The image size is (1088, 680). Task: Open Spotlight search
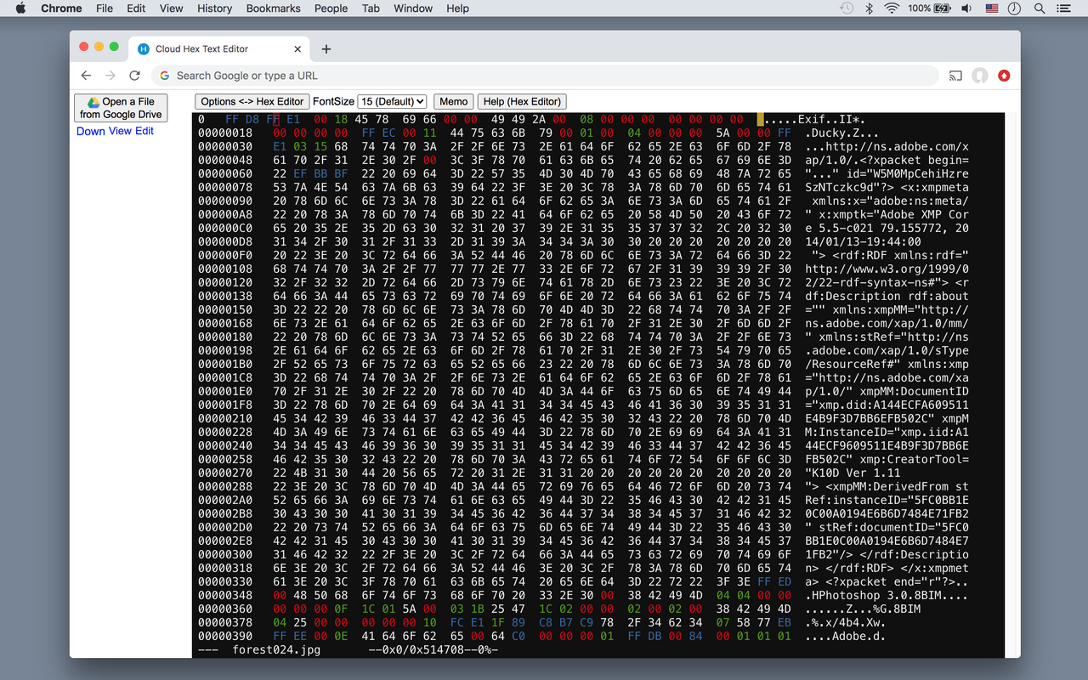[x=1039, y=8]
